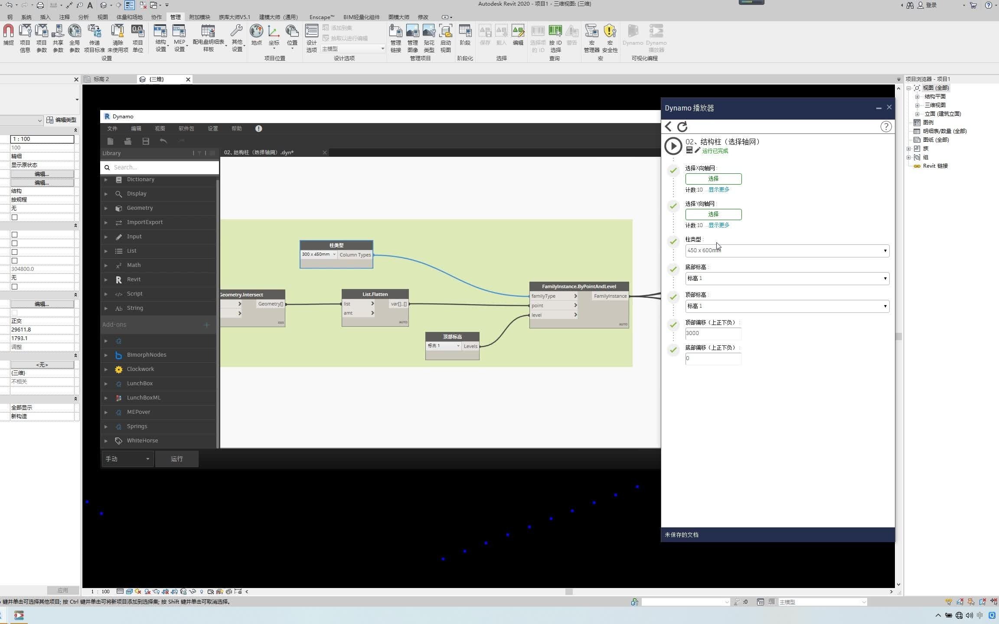Expand 结构平面 in project browser
Screen dimensions: 999x624
[917, 97]
